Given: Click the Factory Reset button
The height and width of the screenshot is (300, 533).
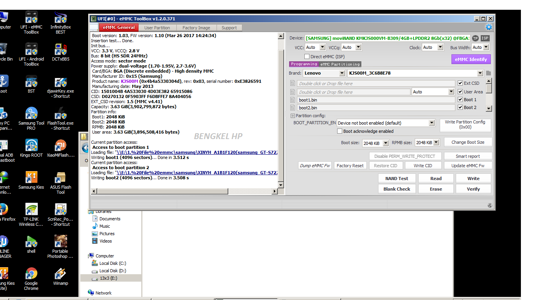Looking at the screenshot, I should coord(350,165).
